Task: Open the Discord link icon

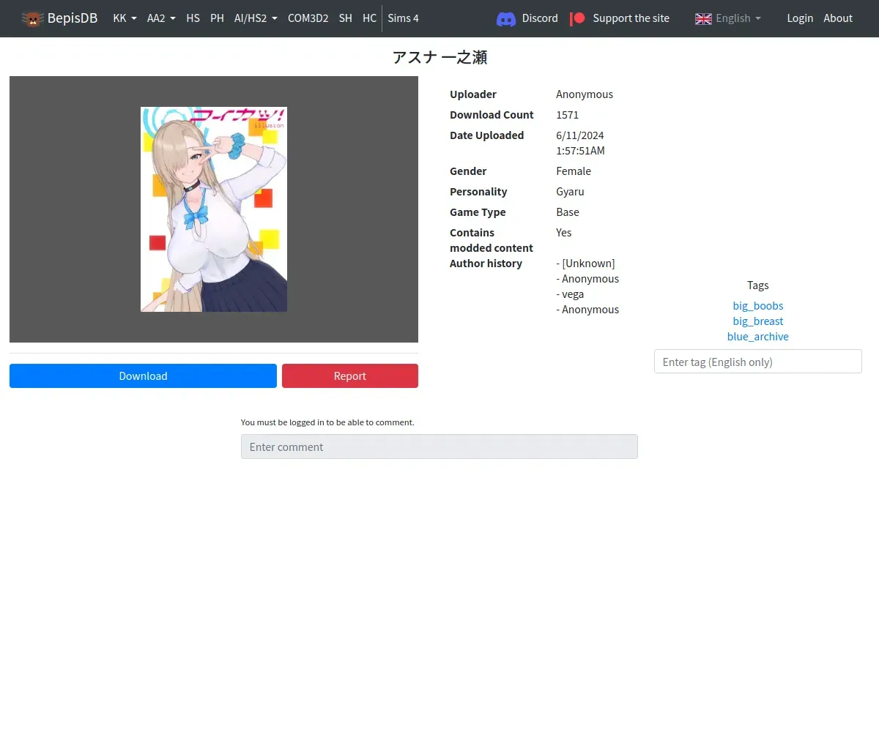Action: click(506, 18)
